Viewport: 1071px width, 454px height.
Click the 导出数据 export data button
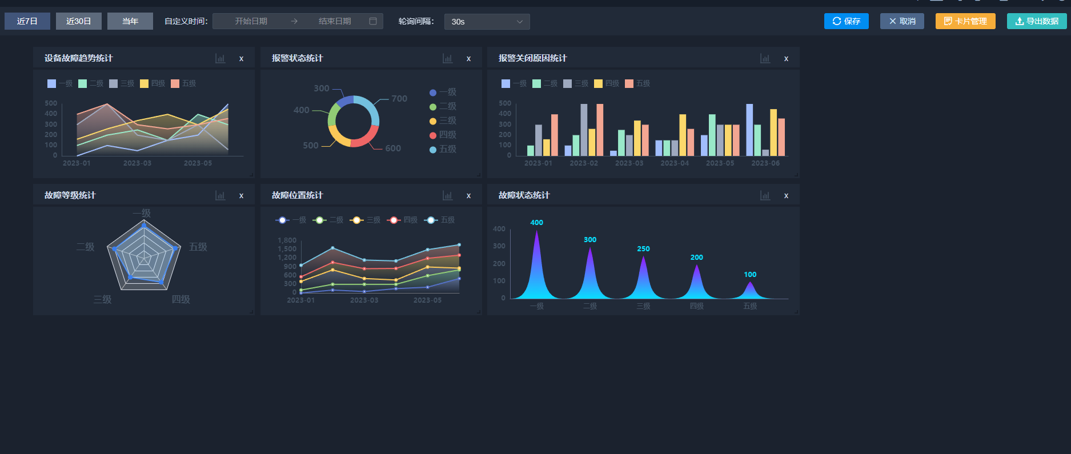[x=1037, y=21]
